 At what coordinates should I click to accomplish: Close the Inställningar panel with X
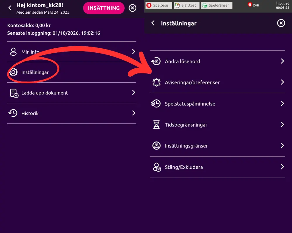coord(281,23)
